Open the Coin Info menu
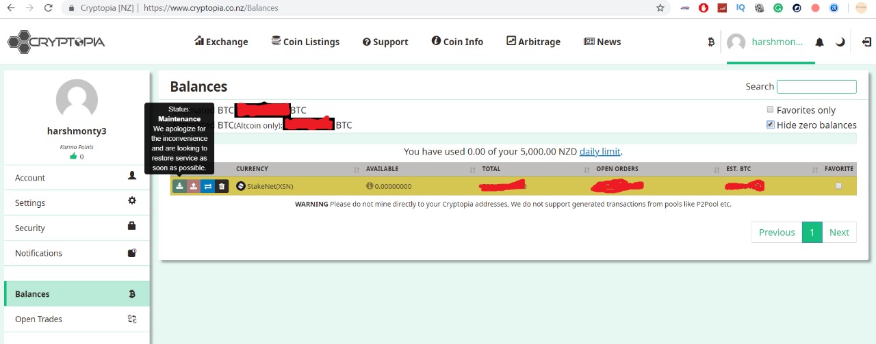Screen dimensions: 876x344 [x=457, y=42]
